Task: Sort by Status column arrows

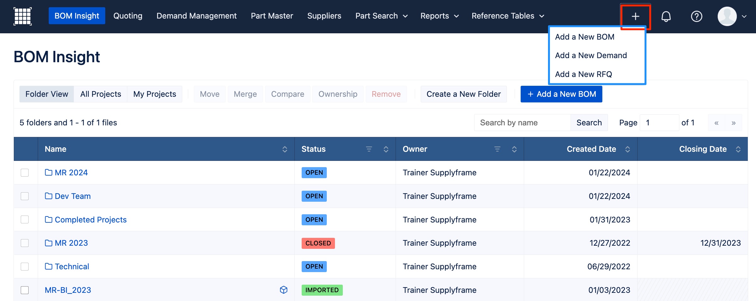Action: (x=386, y=149)
